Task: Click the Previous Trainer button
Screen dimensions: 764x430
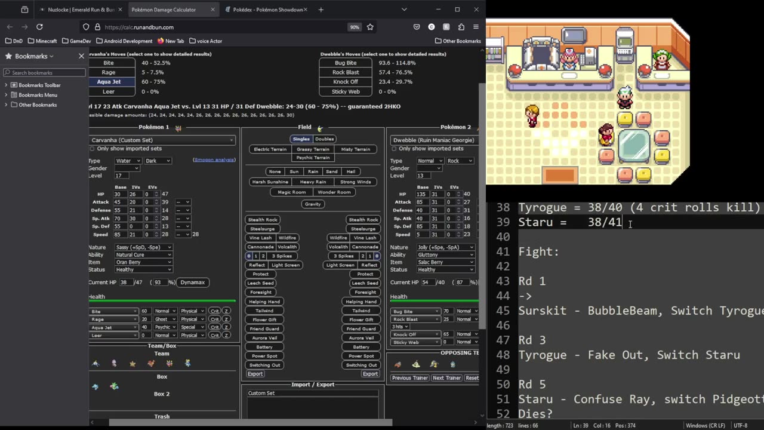Action: click(410, 378)
